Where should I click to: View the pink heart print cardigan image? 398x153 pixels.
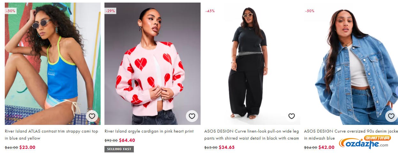[152, 64]
